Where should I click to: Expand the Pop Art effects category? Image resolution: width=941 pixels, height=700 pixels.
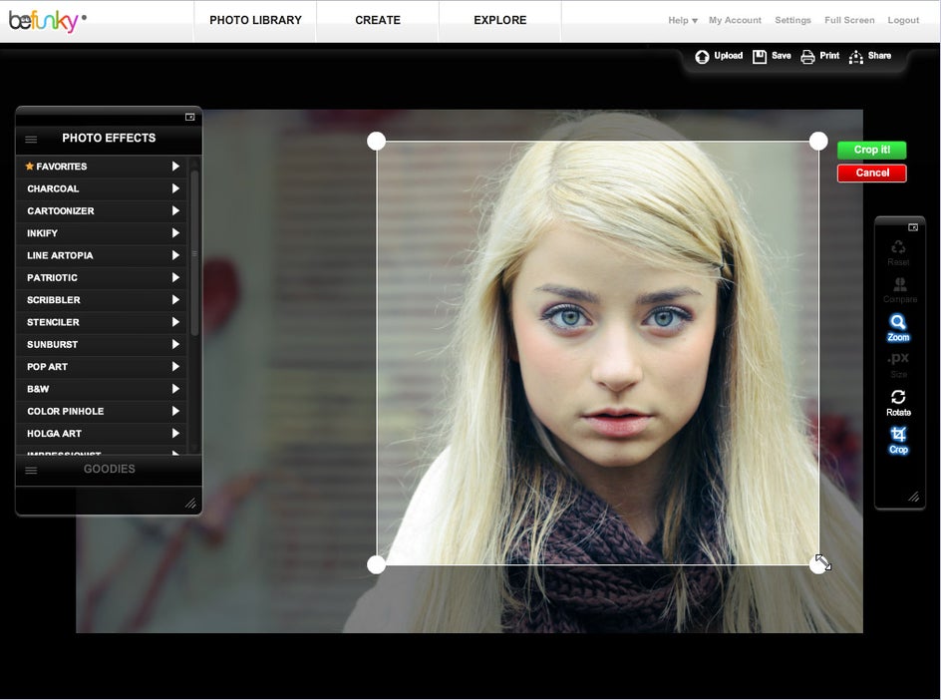click(x=102, y=366)
